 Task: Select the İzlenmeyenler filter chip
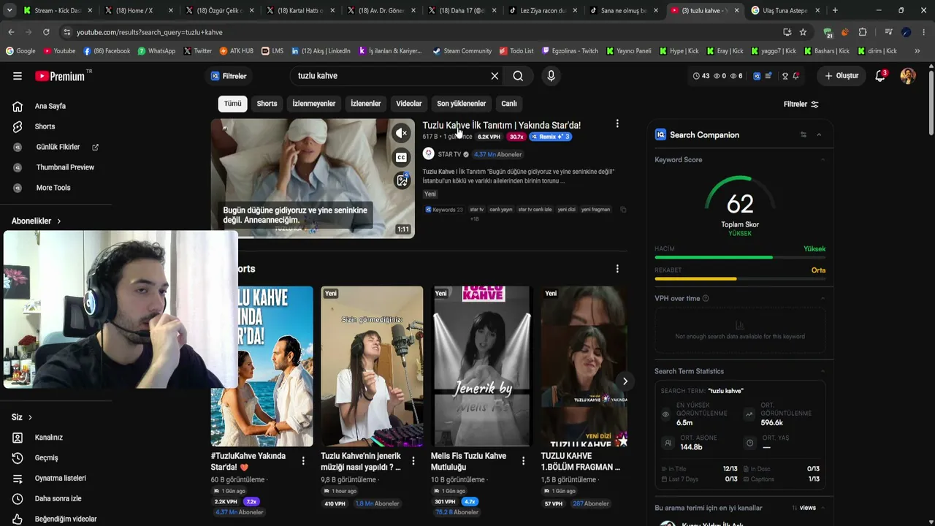click(x=314, y=104)
